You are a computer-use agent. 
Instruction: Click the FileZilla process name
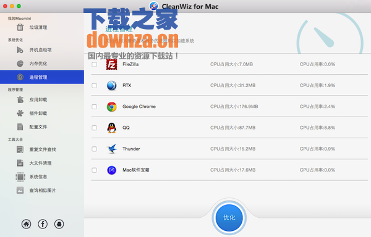(x=130, y=64)
